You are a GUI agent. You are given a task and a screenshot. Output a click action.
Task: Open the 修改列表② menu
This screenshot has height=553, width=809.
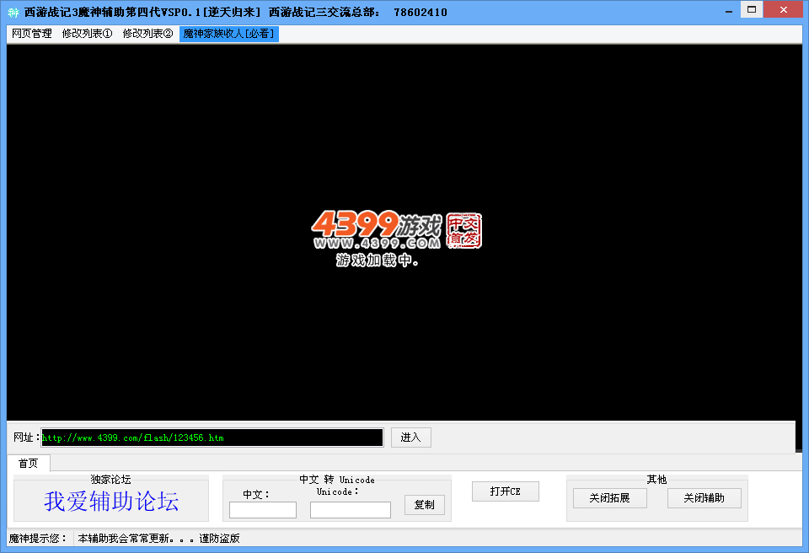pos(147,34)
